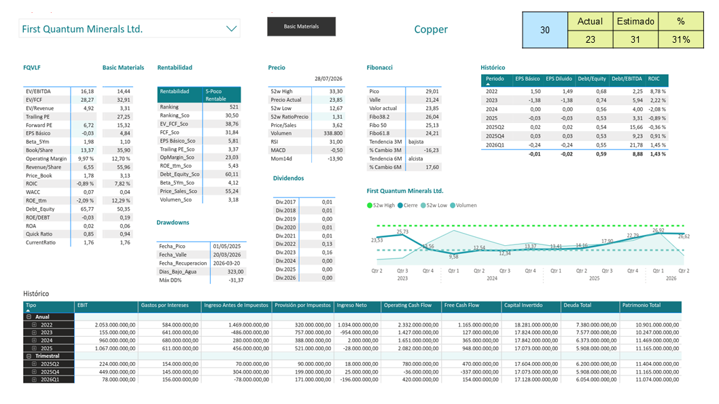
Task: Collapse the Trimestral group in Histórico matrix
Action: pyautogui.click(x=29, y=356)
